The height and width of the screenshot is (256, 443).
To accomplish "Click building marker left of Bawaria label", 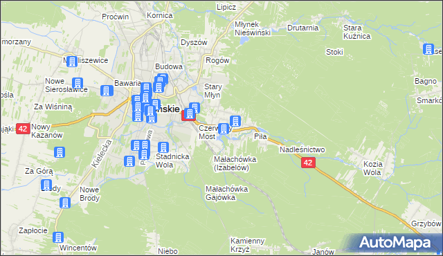I will click(x=106, y=91).
